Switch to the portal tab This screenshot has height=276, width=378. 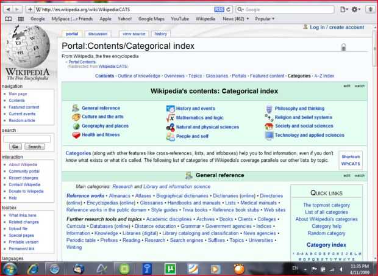coord(72,34)
